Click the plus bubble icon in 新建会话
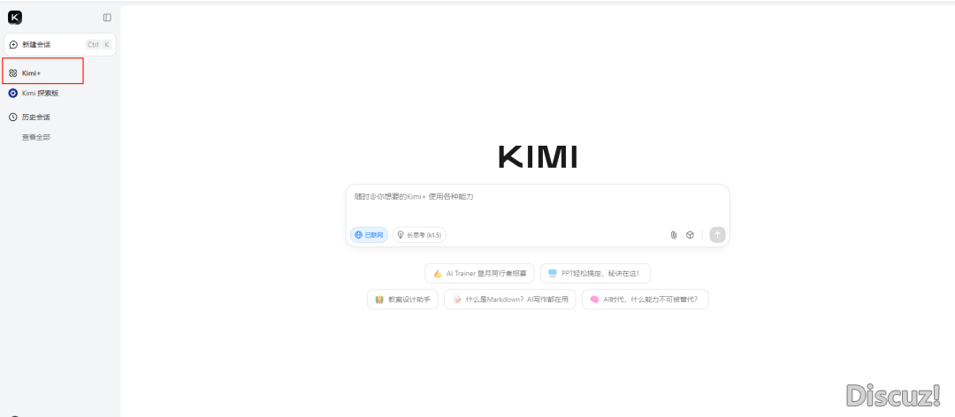Screen dimensions: 955x417 [13, 44]
